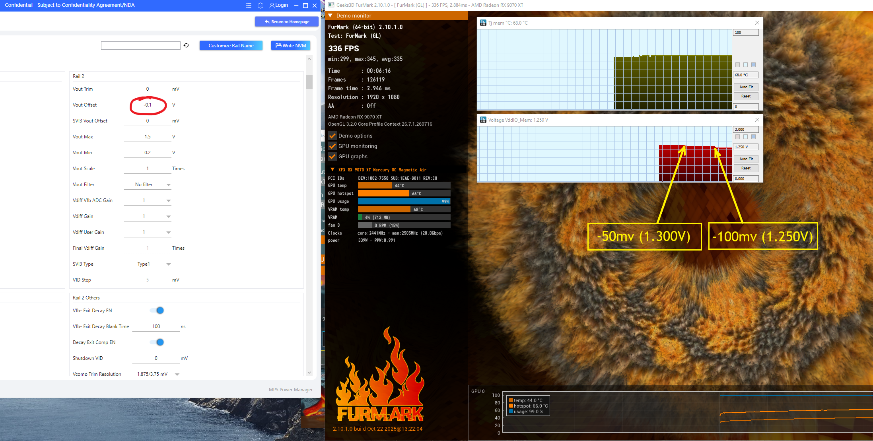Click the VRAM temp bar showing 68°C
Image resolution: width=873 pixels, height=441 pixels.
404,210
